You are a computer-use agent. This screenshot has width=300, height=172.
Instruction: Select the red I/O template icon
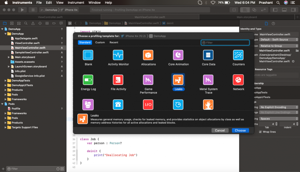(148, 105)
